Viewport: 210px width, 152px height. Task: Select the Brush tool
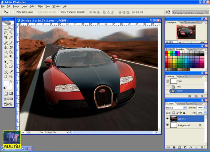[x=11, y=43]
